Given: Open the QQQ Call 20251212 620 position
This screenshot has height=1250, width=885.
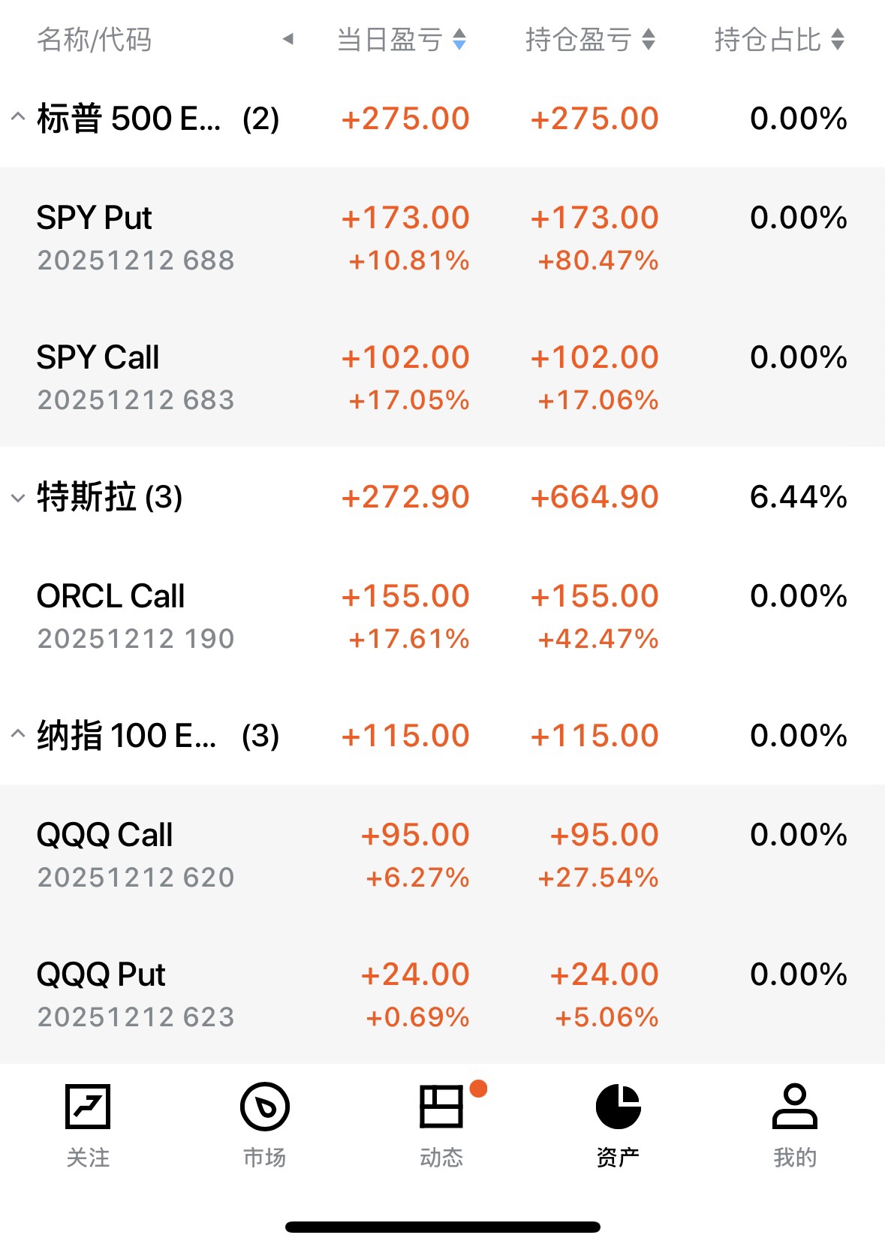Looking at the screenshot, I should pos(135,854).
